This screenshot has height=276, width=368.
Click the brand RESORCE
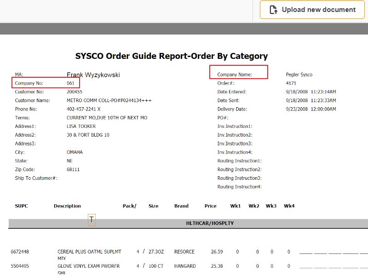(x=184, y=252)
